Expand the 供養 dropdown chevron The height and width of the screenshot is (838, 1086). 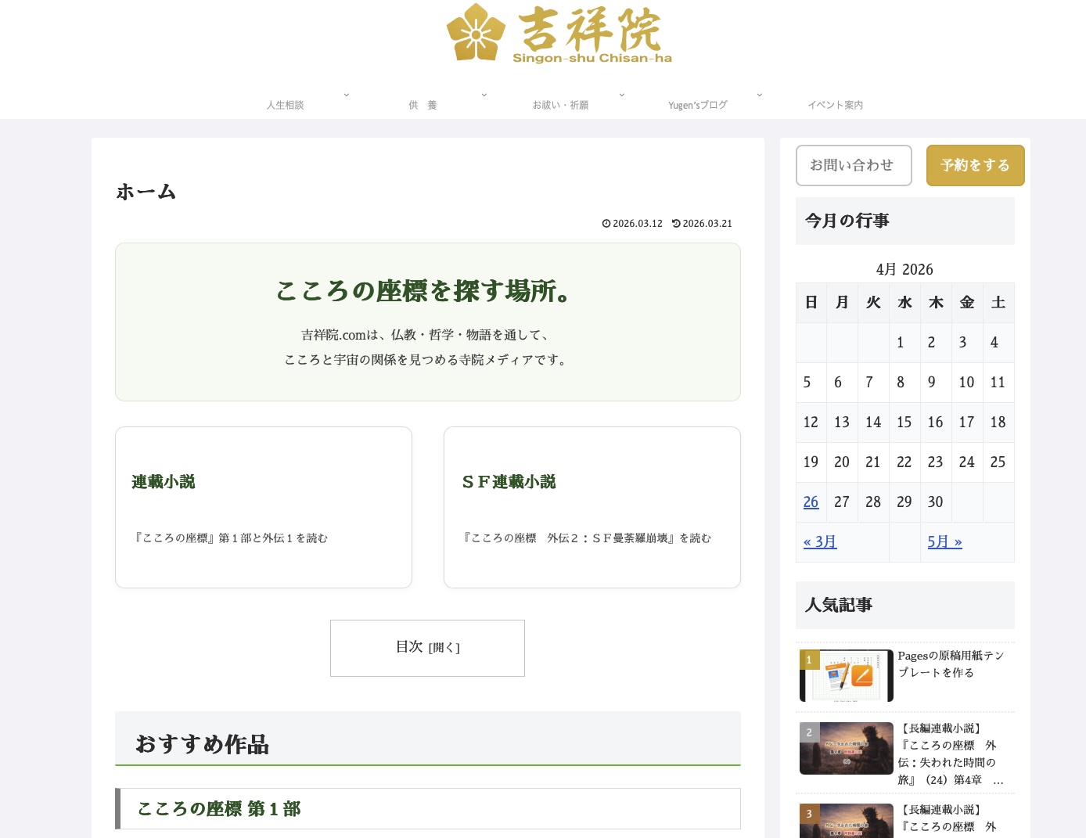click(484, 95)
